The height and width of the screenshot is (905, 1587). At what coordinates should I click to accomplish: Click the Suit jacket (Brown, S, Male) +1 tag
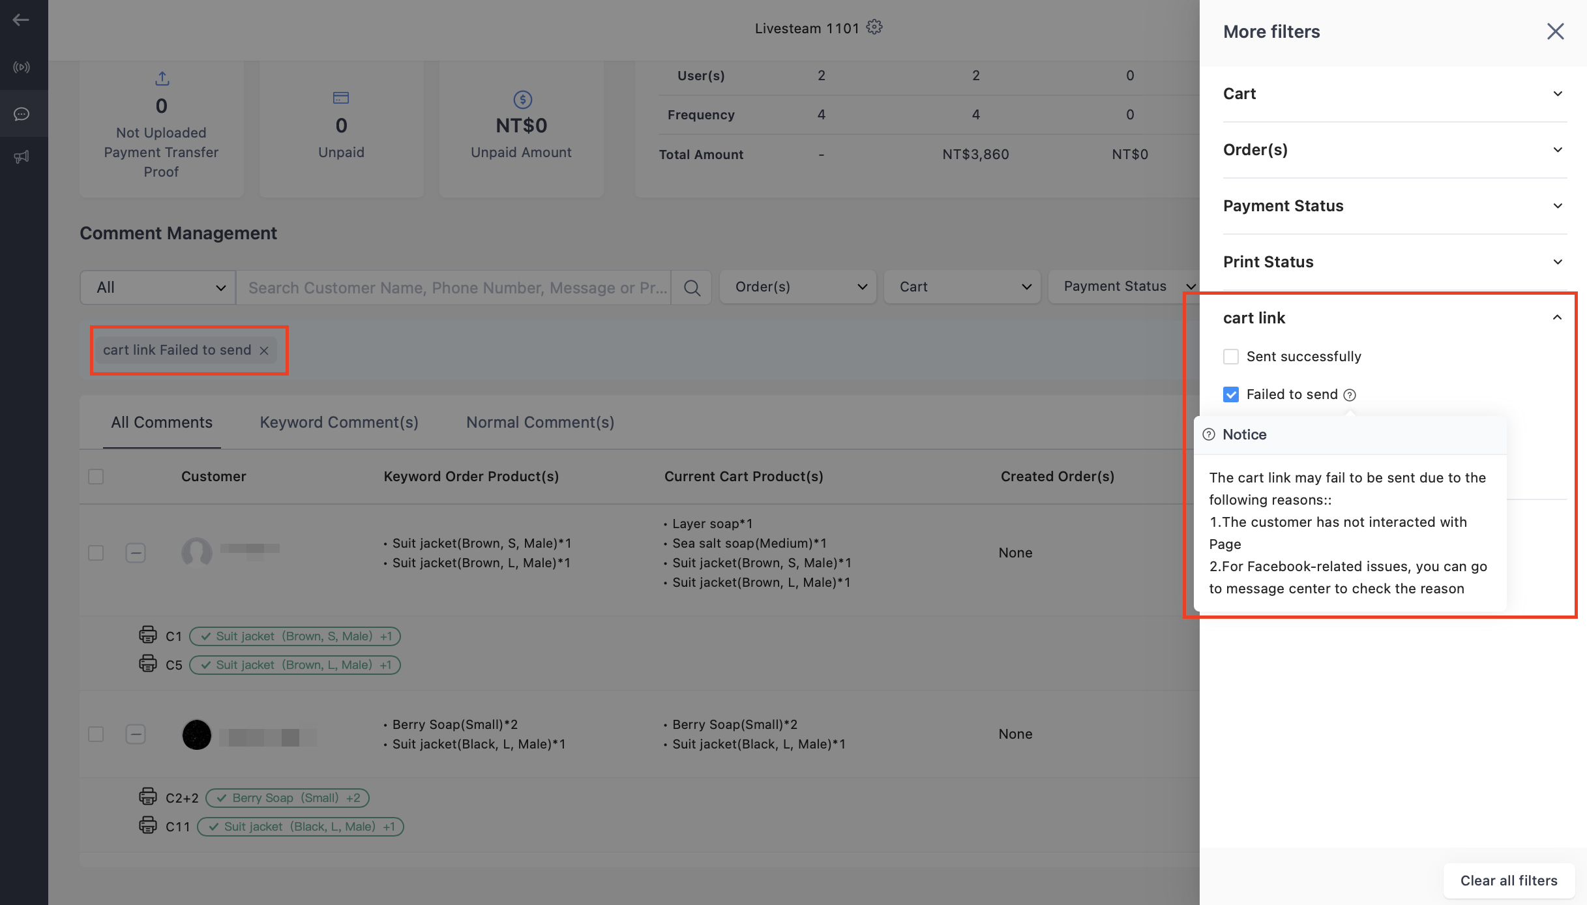click(x=295, y=636)
